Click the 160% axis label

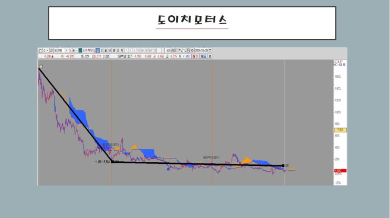point(338,77)
